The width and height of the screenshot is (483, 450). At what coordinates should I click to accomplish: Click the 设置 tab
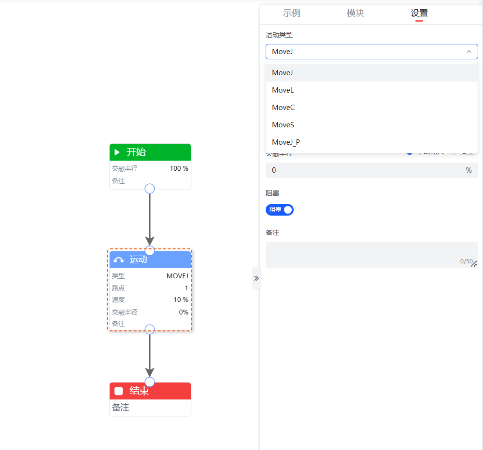point(419,13)
